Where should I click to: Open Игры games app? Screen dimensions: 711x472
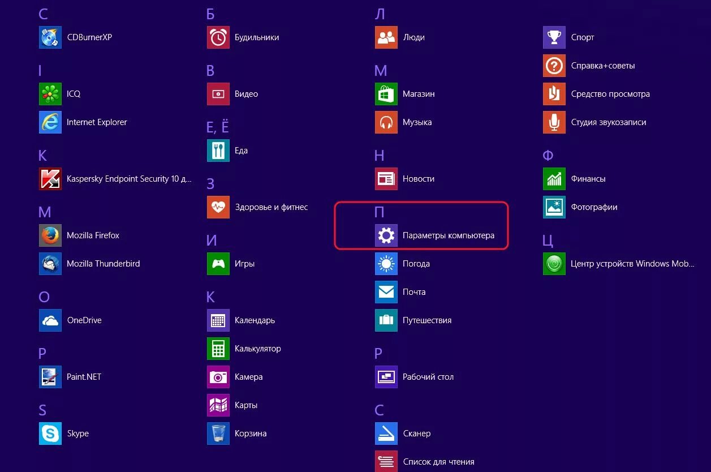218,264
